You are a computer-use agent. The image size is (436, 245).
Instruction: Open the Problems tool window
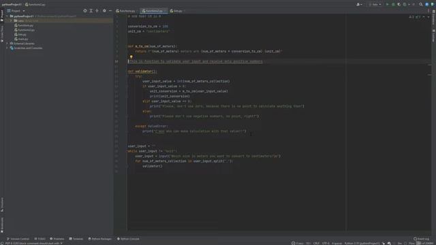pos(57,239)
